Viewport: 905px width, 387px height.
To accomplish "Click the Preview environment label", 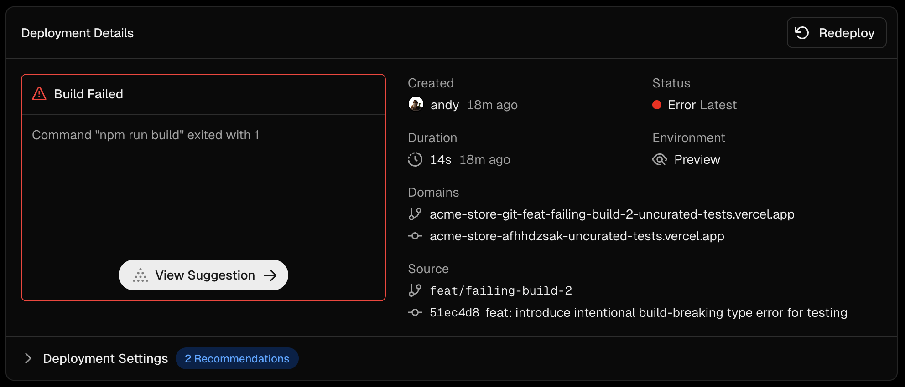I will pos(697,159).
